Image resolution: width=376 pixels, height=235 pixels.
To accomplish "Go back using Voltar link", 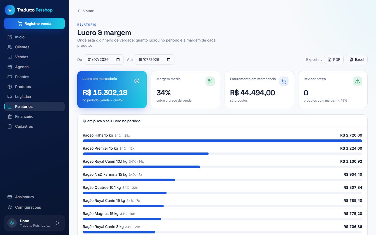I will (x=85, y=11).
